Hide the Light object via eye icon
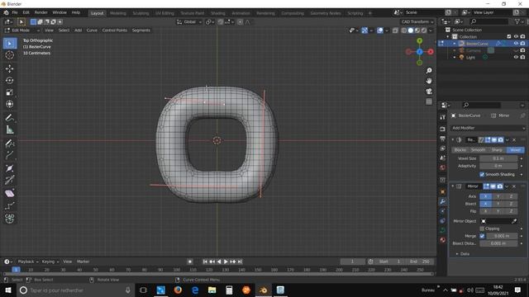The width and height of the screenshot is (529, 297). point(516,57)
